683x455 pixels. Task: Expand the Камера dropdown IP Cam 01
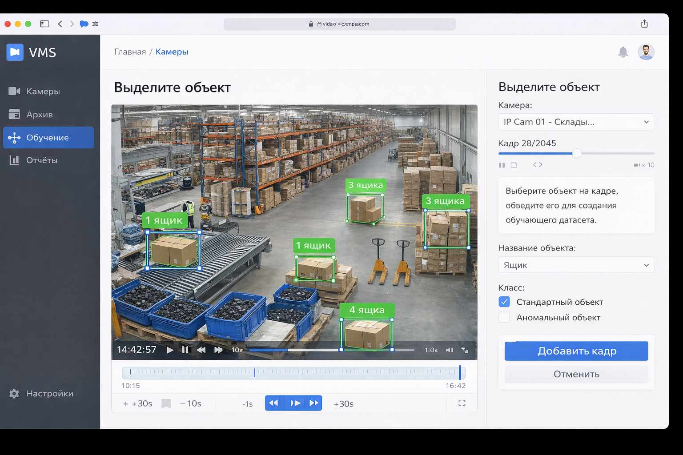576,122
